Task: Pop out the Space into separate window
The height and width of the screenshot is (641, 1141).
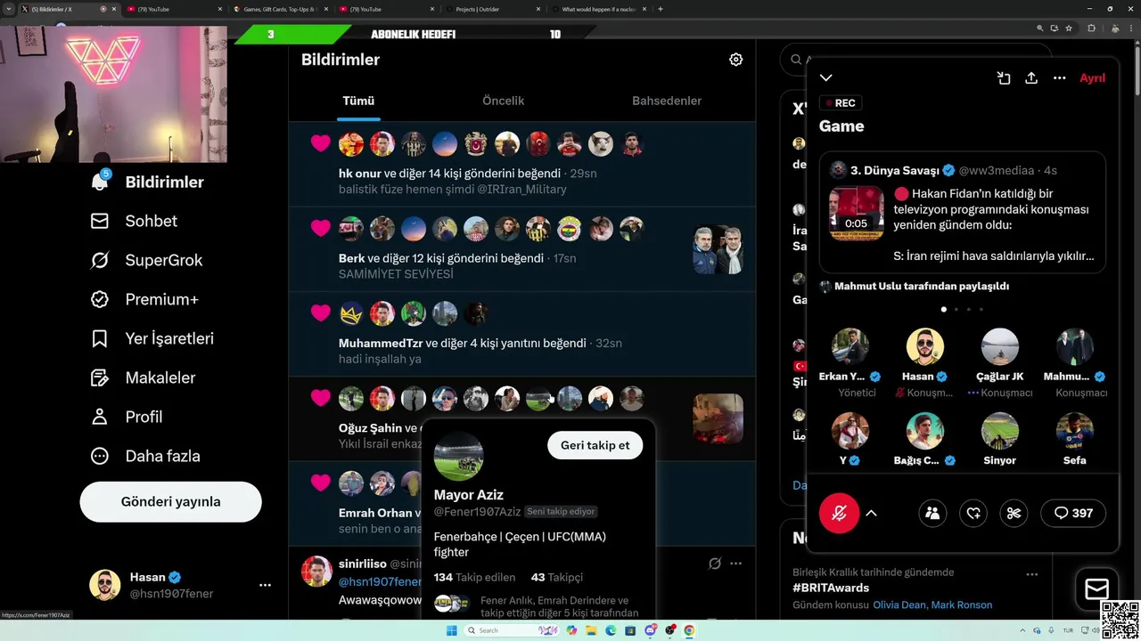Action: [1004, 78]
